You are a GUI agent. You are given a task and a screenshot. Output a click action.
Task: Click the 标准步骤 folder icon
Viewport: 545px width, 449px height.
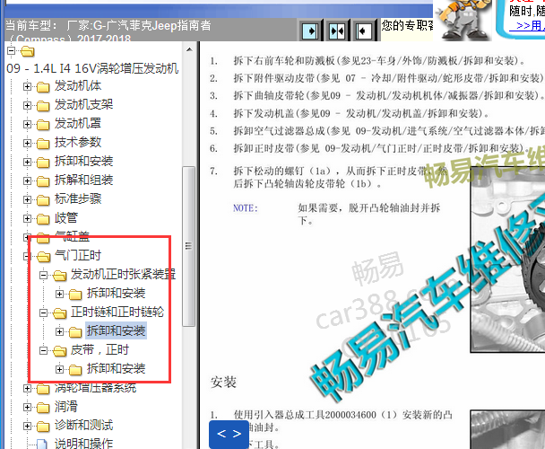click(43, 200)
